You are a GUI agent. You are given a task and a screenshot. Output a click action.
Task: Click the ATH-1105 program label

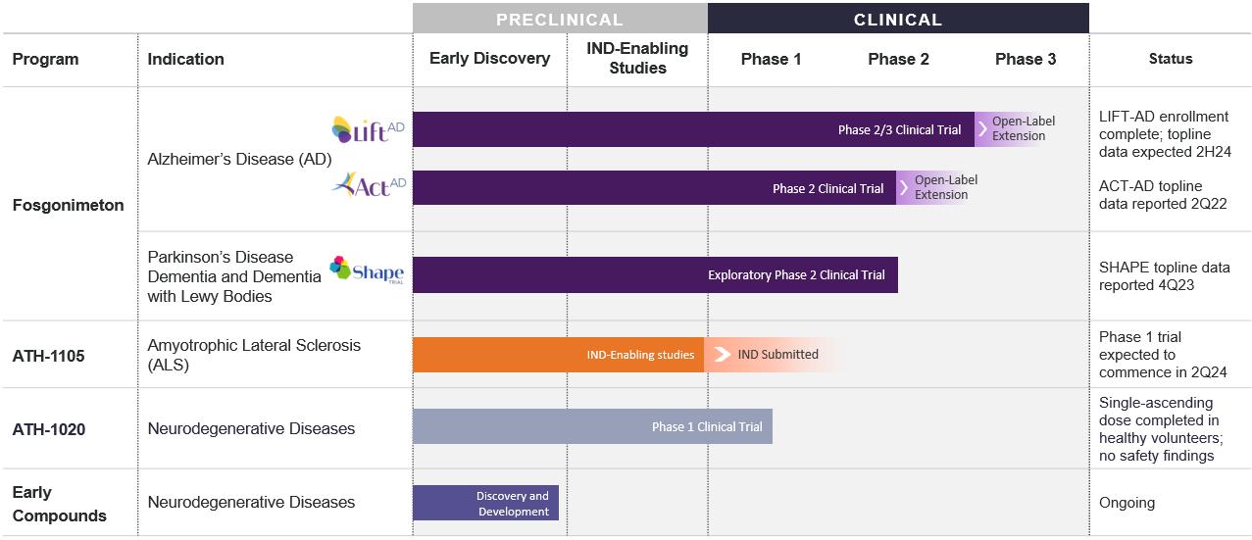pyautogui.click(x=48, y=356)
